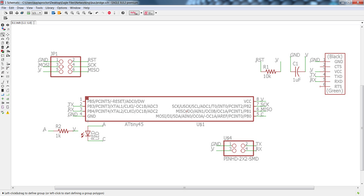Open the sheet selector 1/1 dropdown
364x196 pixels.
tap(37, 13)
